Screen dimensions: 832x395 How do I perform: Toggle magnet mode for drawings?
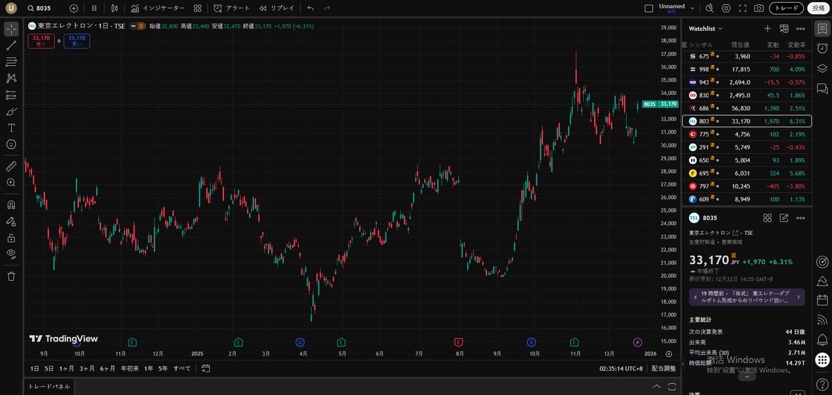11,205
